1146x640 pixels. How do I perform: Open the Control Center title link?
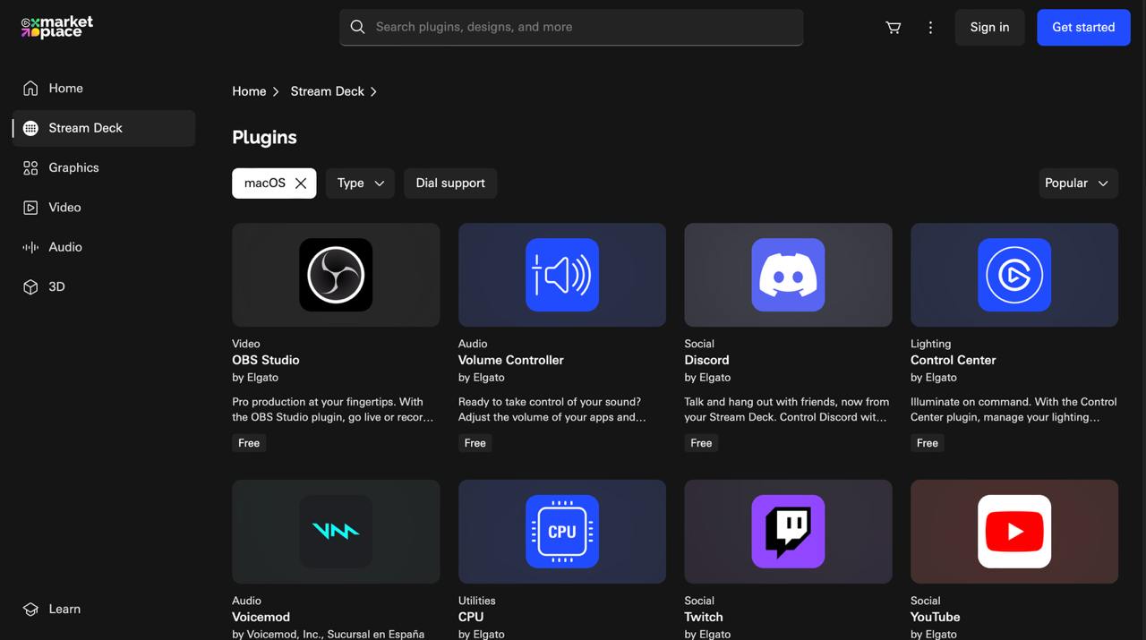coord(954,360)
